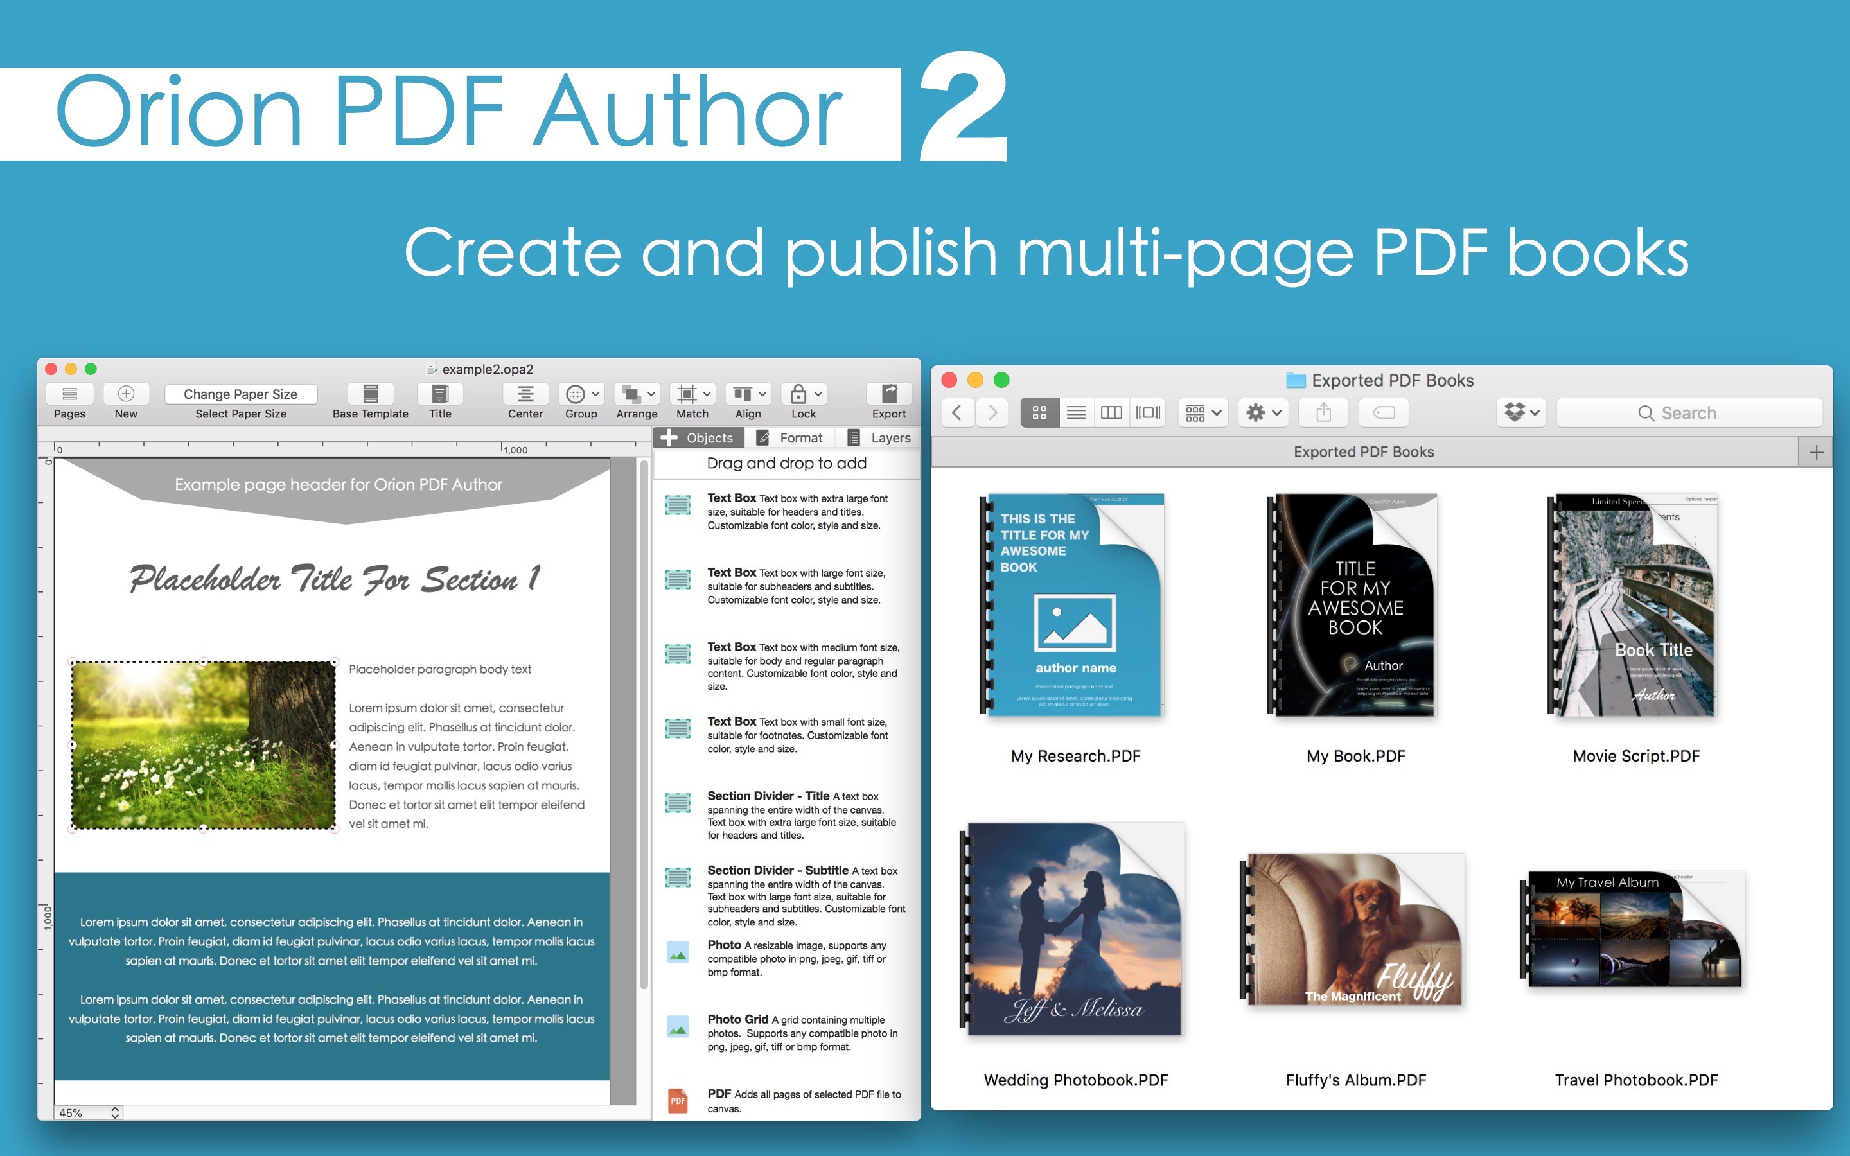
Task: Click the Change Paper Size button
Action: (241, 394)
